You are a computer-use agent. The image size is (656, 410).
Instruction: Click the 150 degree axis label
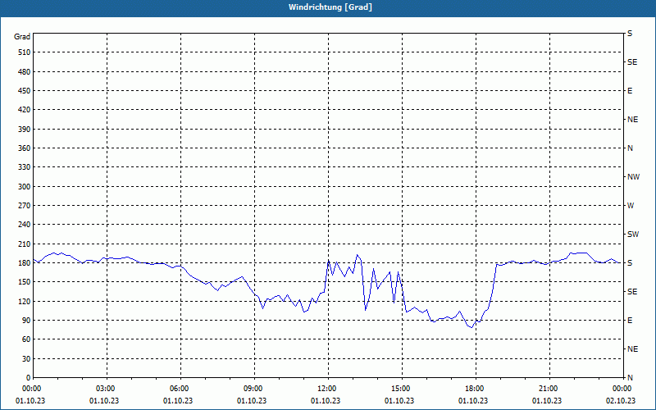(x=25, y=282)
